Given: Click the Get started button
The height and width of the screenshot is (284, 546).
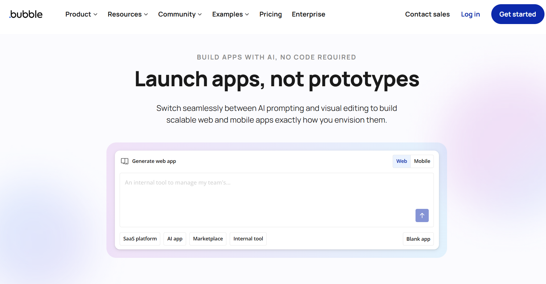Looking at the screenshot, I should tap(517, 14).
